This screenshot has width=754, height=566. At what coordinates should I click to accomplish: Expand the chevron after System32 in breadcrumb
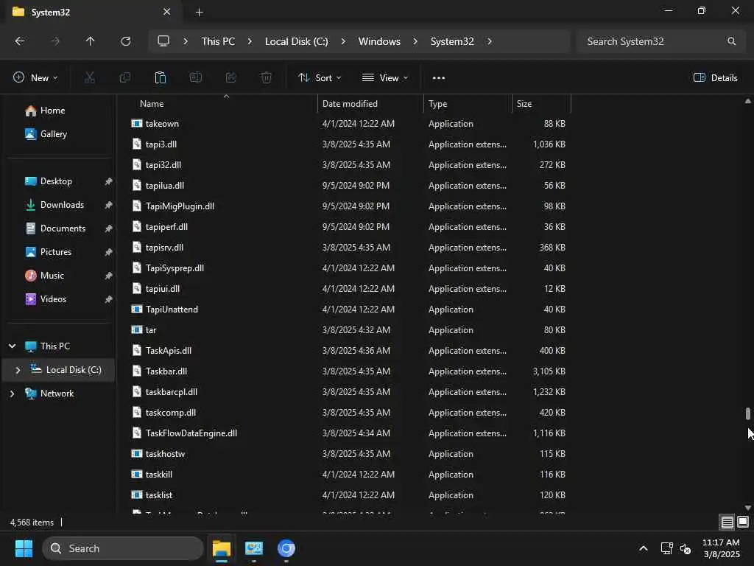click(x=489, y=41)
